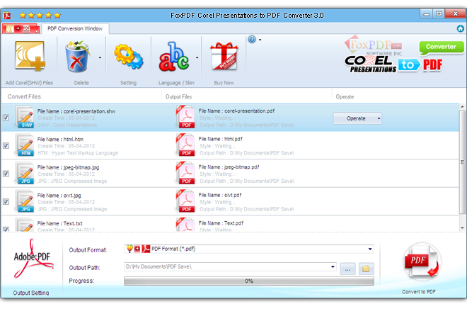Image resolution: width=467 pixels, height=309 pixels.
Task: Select the PDF Conversion Window tab
Action: (75, 28)
